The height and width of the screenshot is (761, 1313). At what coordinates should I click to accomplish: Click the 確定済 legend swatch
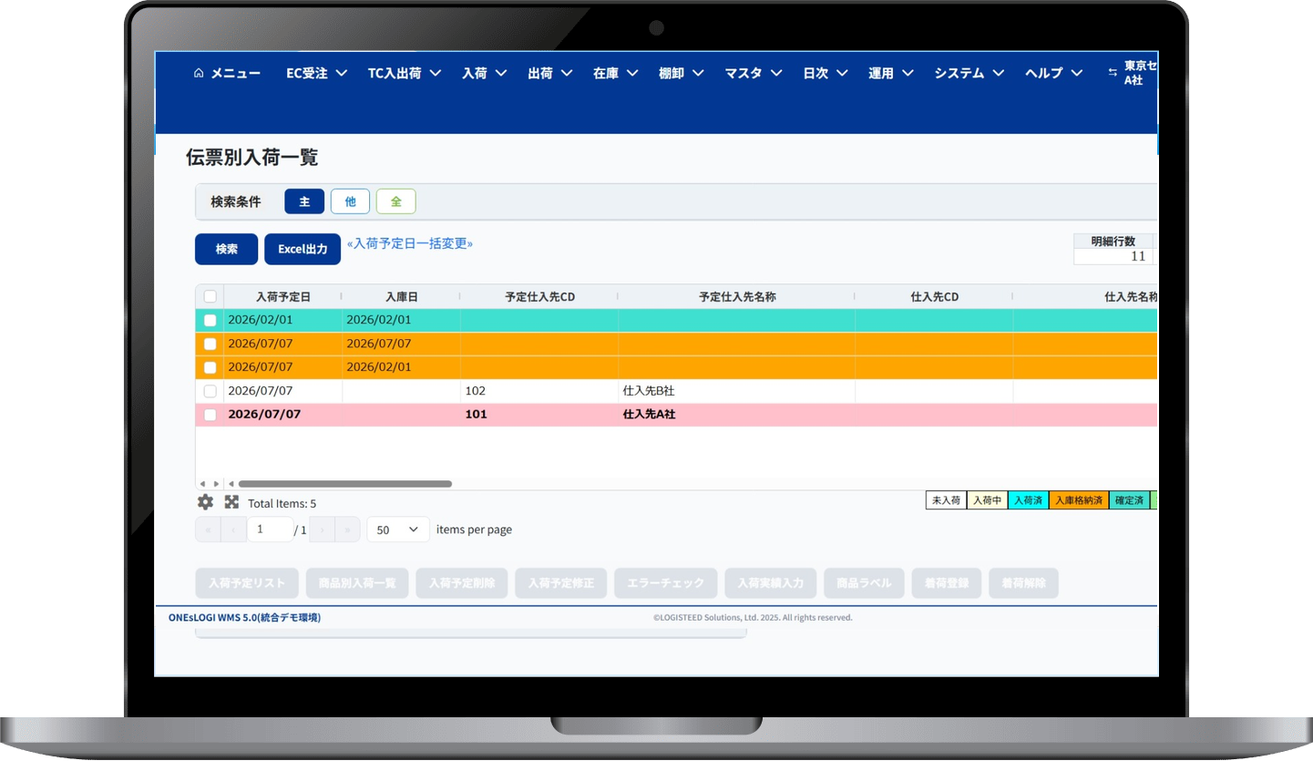(1129, 500)
